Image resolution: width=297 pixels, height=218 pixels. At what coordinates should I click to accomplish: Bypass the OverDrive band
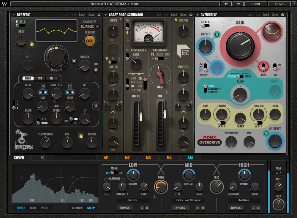coord(236,208)
